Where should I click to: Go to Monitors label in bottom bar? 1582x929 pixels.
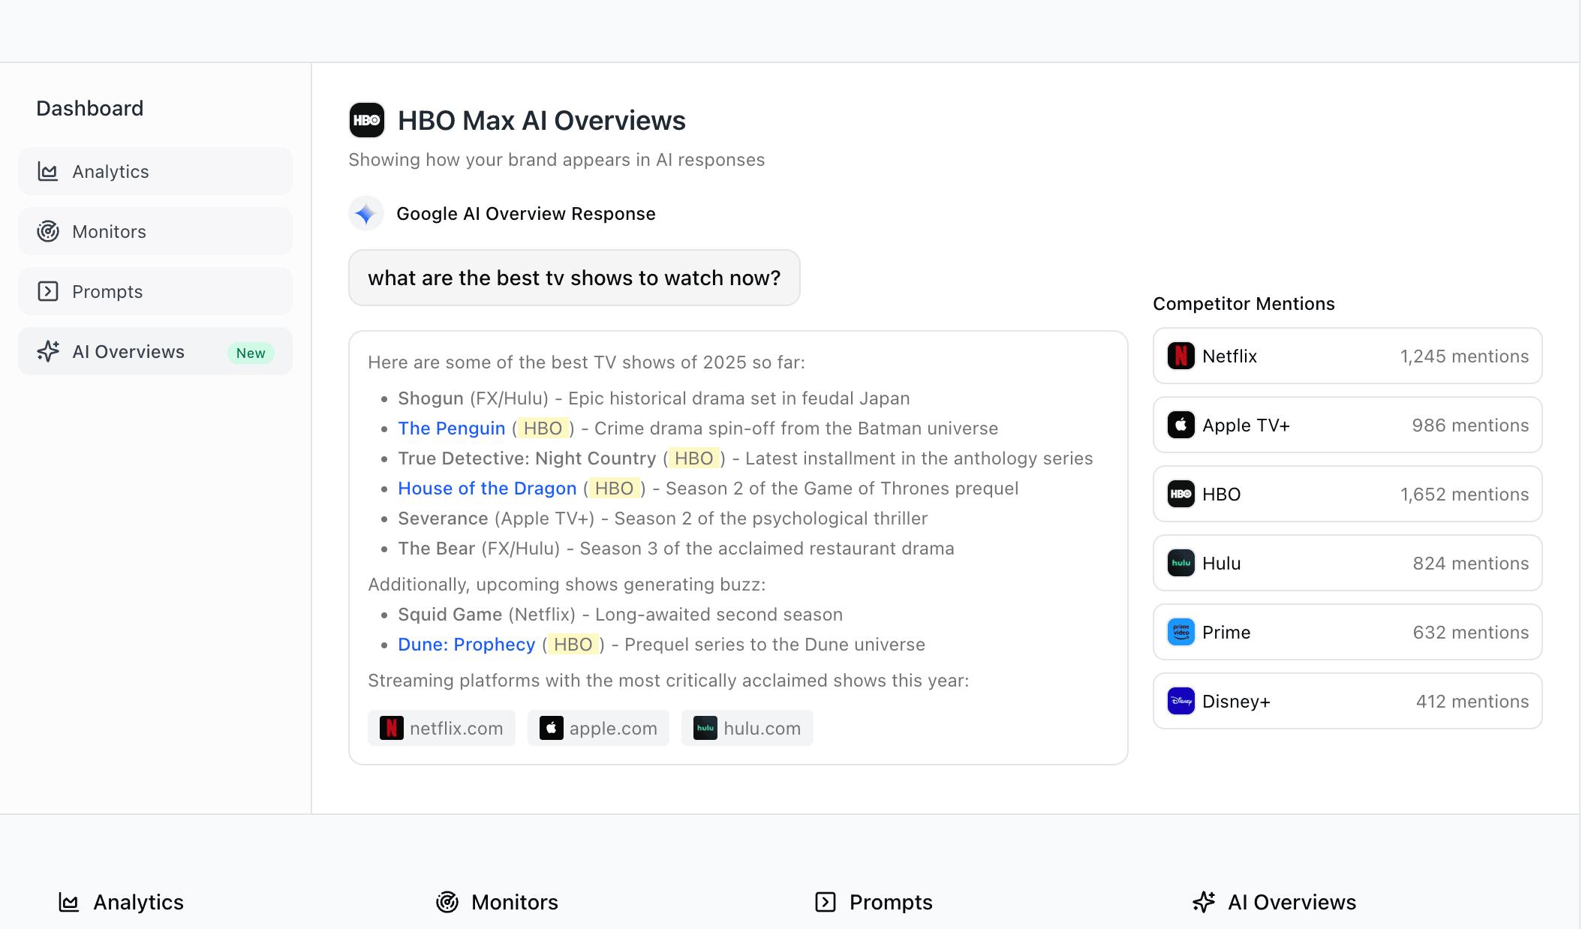click(515, 902)
